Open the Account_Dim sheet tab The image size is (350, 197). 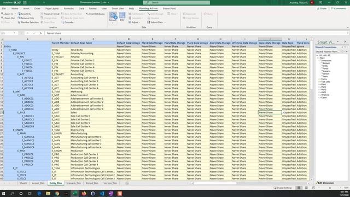(x=38, y=183)
